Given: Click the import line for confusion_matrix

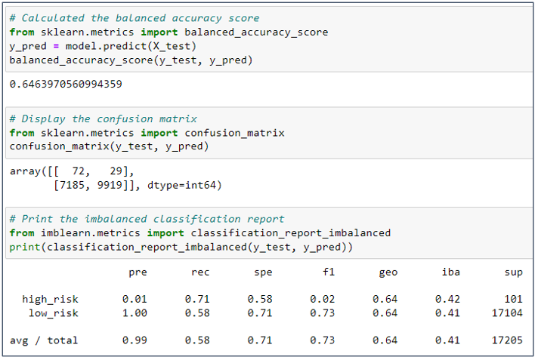Looking at the screenshot, I should coord(147,133).
